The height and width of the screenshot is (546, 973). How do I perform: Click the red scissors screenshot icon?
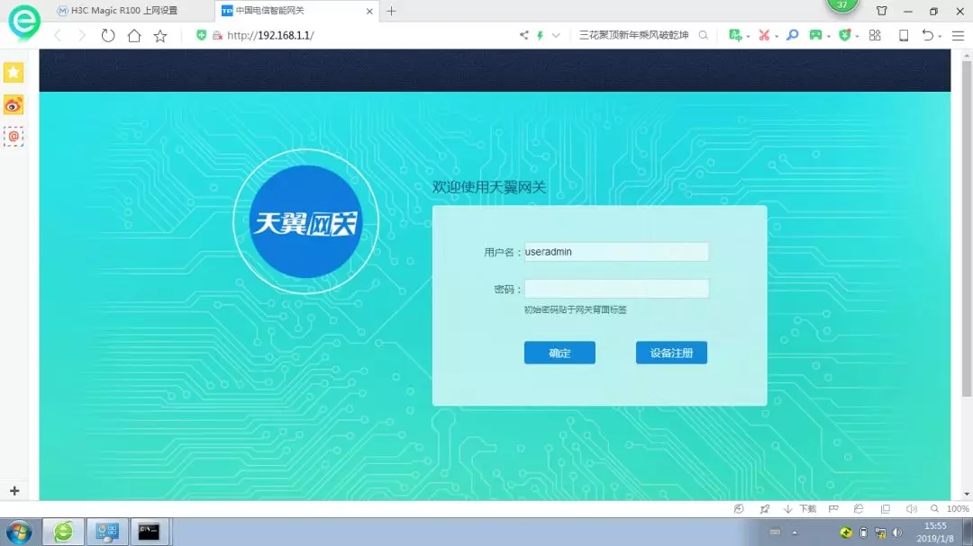coord(764,35)
